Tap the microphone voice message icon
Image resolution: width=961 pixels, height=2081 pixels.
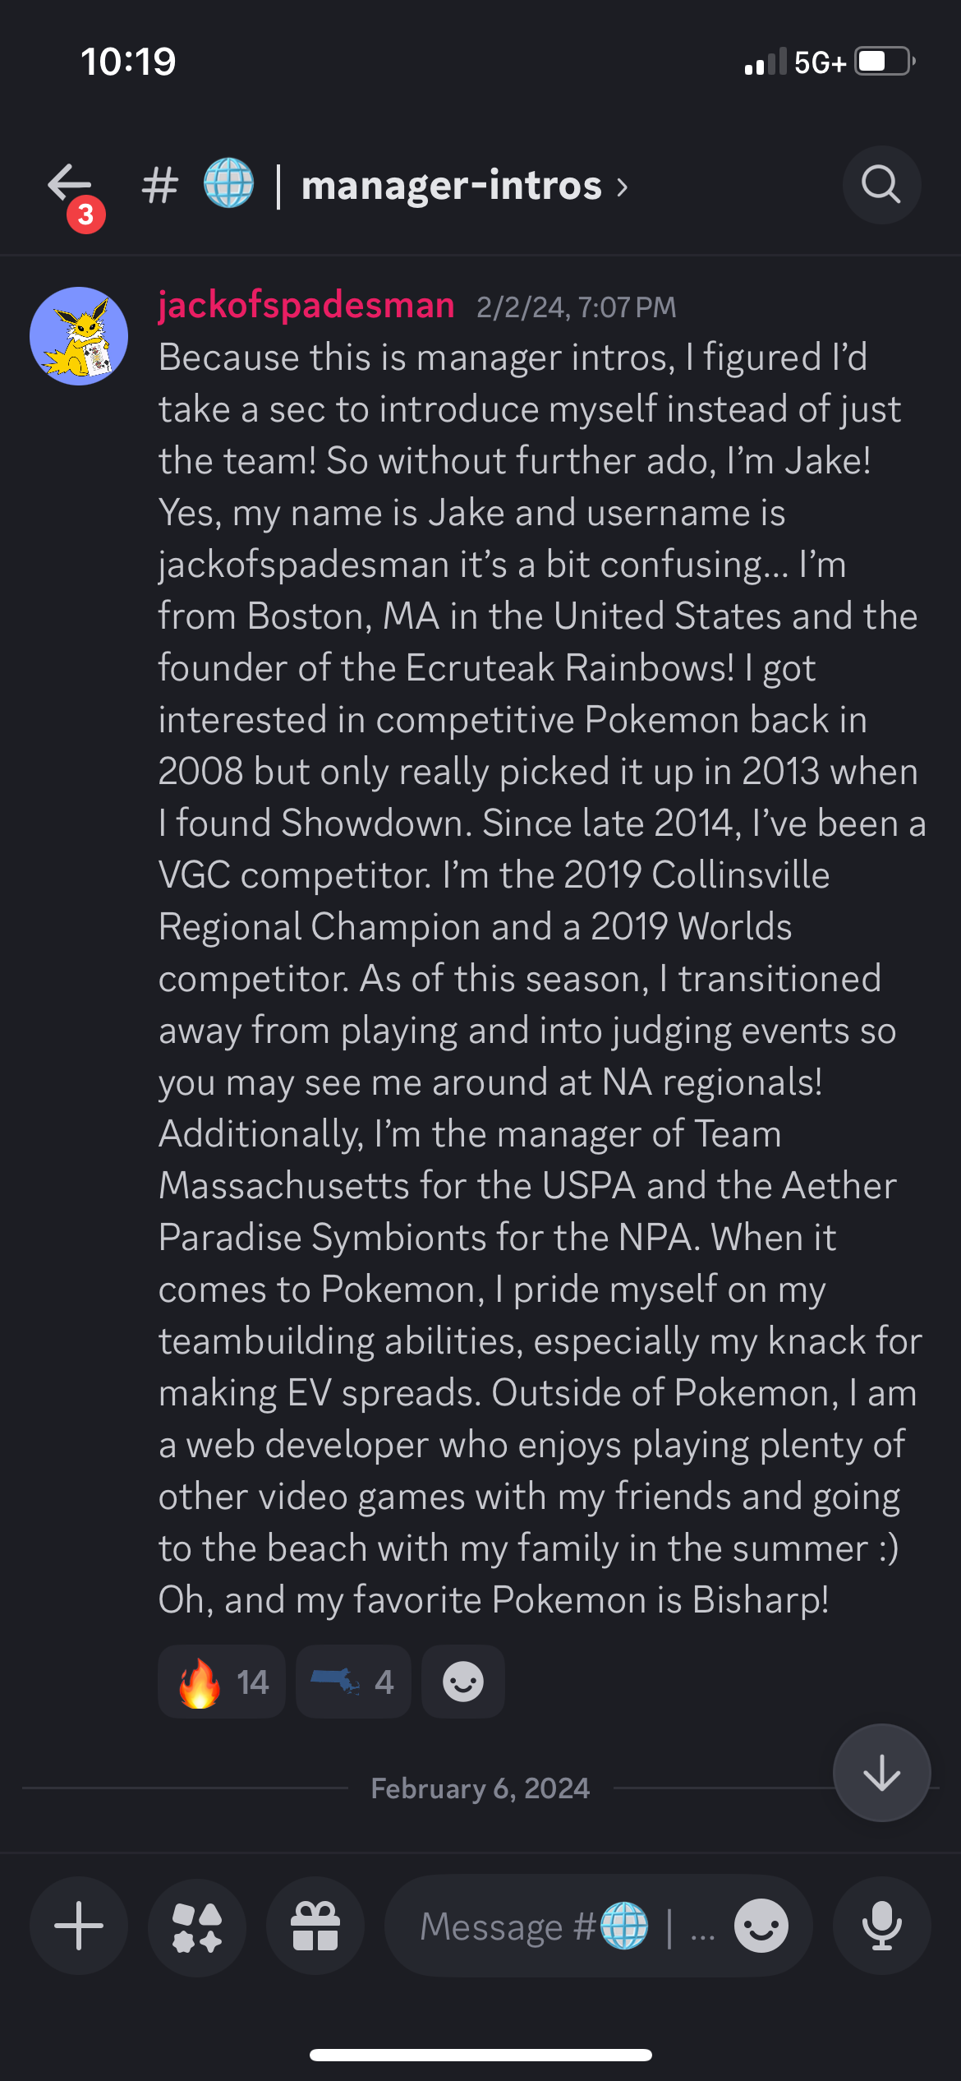[882, 1926]
